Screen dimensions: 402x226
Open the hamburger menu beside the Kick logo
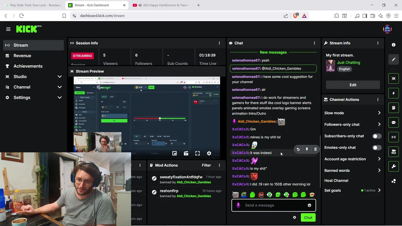(x=8, y=29)
